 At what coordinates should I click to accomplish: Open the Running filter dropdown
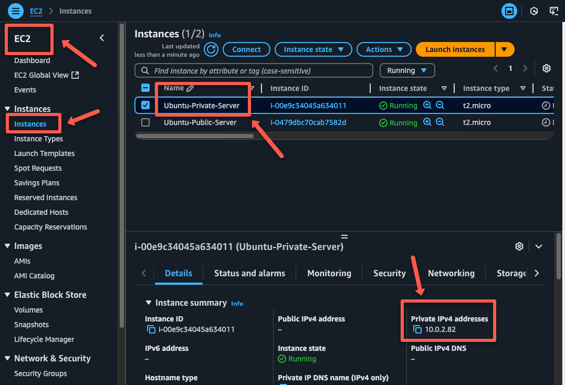tap(407, 70)
